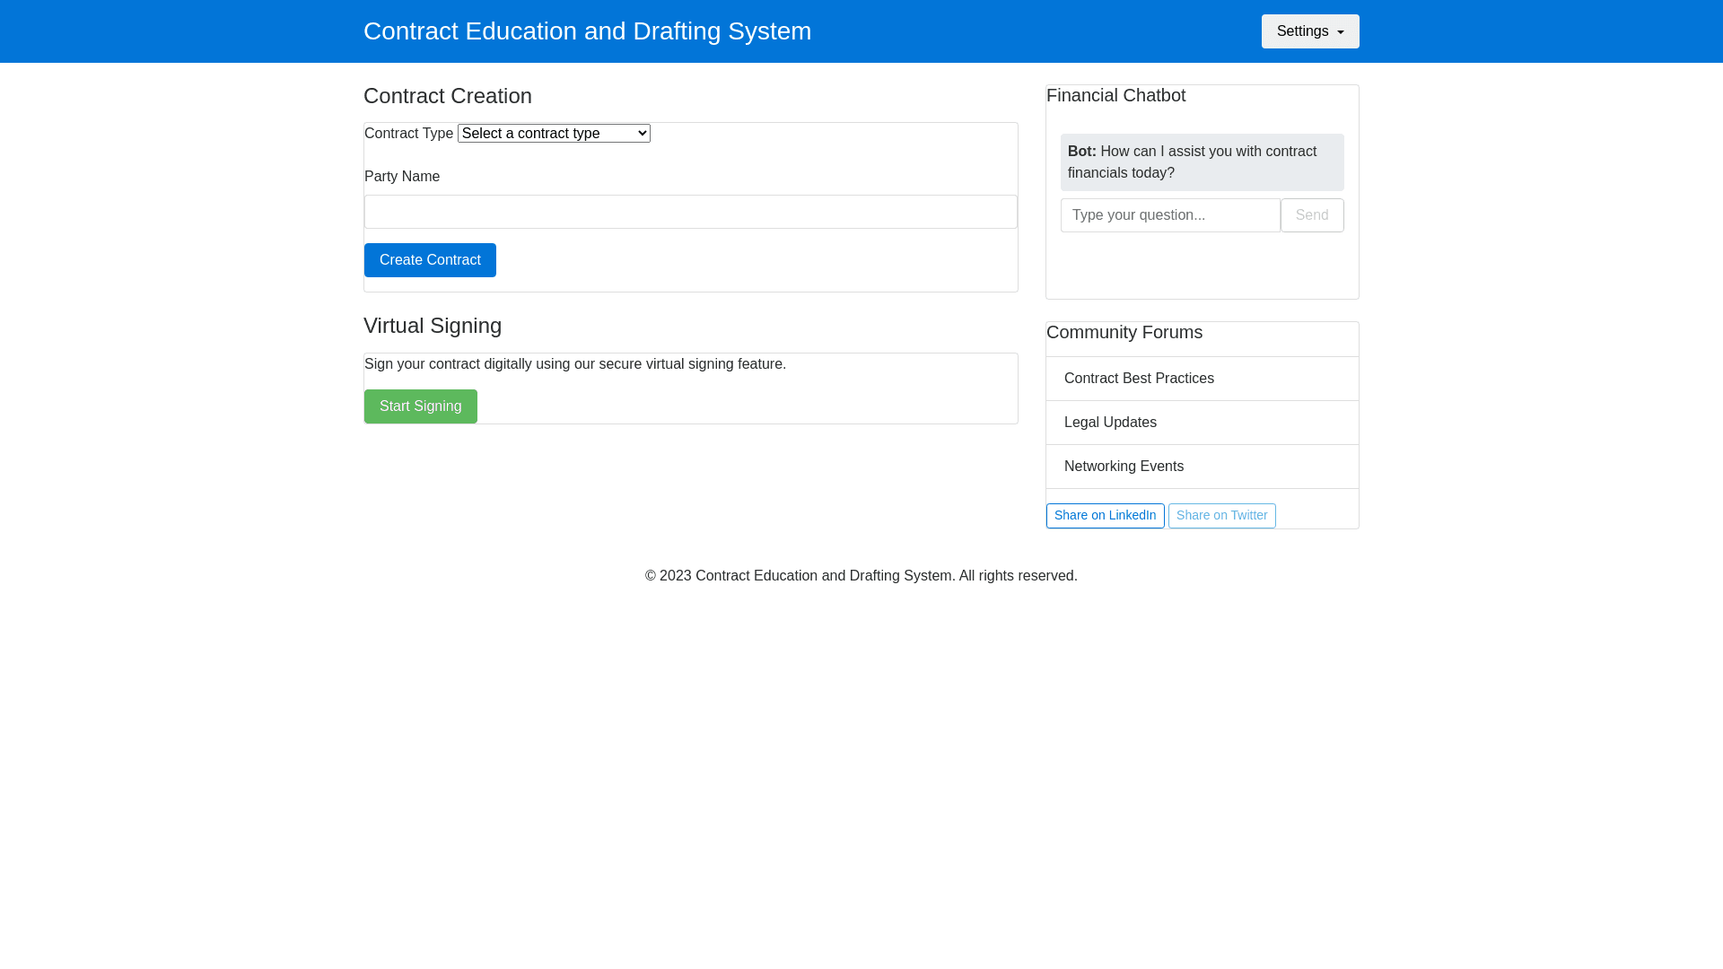Focus the chatbot question input
Viewport: 1723px width, 969px height.
tap(1169, 215)
